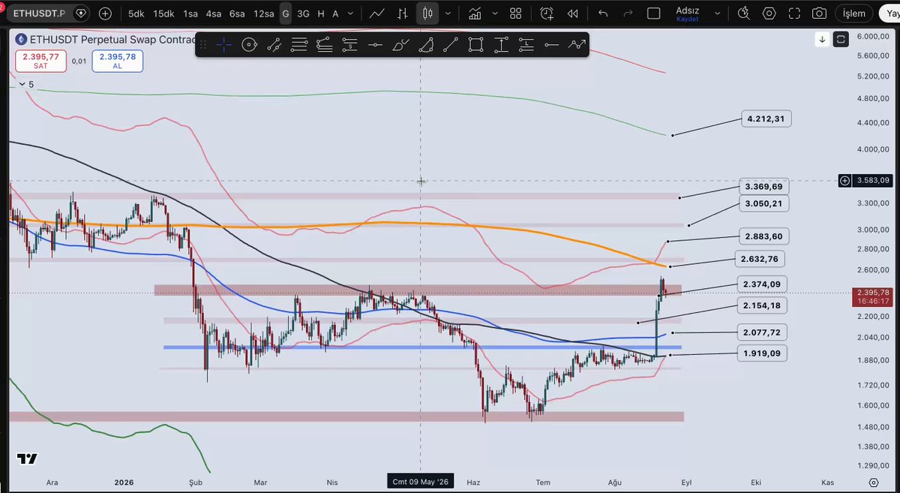Select the rectangle shape tool
Viewport: 900px width, 493px height.
[475, 45]
